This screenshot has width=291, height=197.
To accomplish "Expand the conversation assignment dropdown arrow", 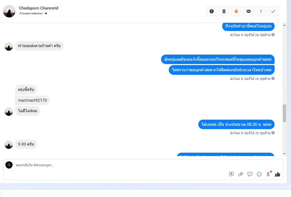I will click(46, 14).
